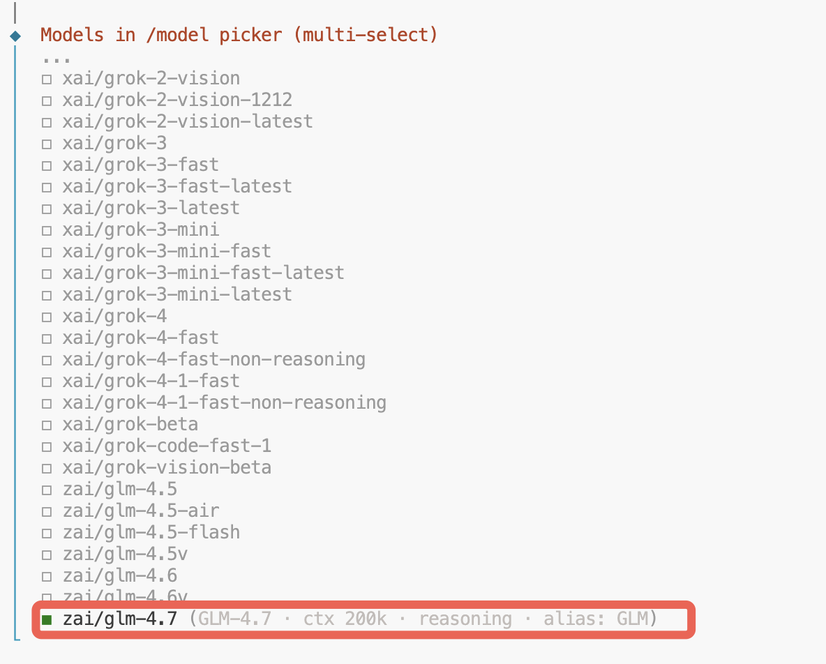Toggle the xai/grok-3-fast checkbox
The image size is (826, 664).
coord(47,165)
